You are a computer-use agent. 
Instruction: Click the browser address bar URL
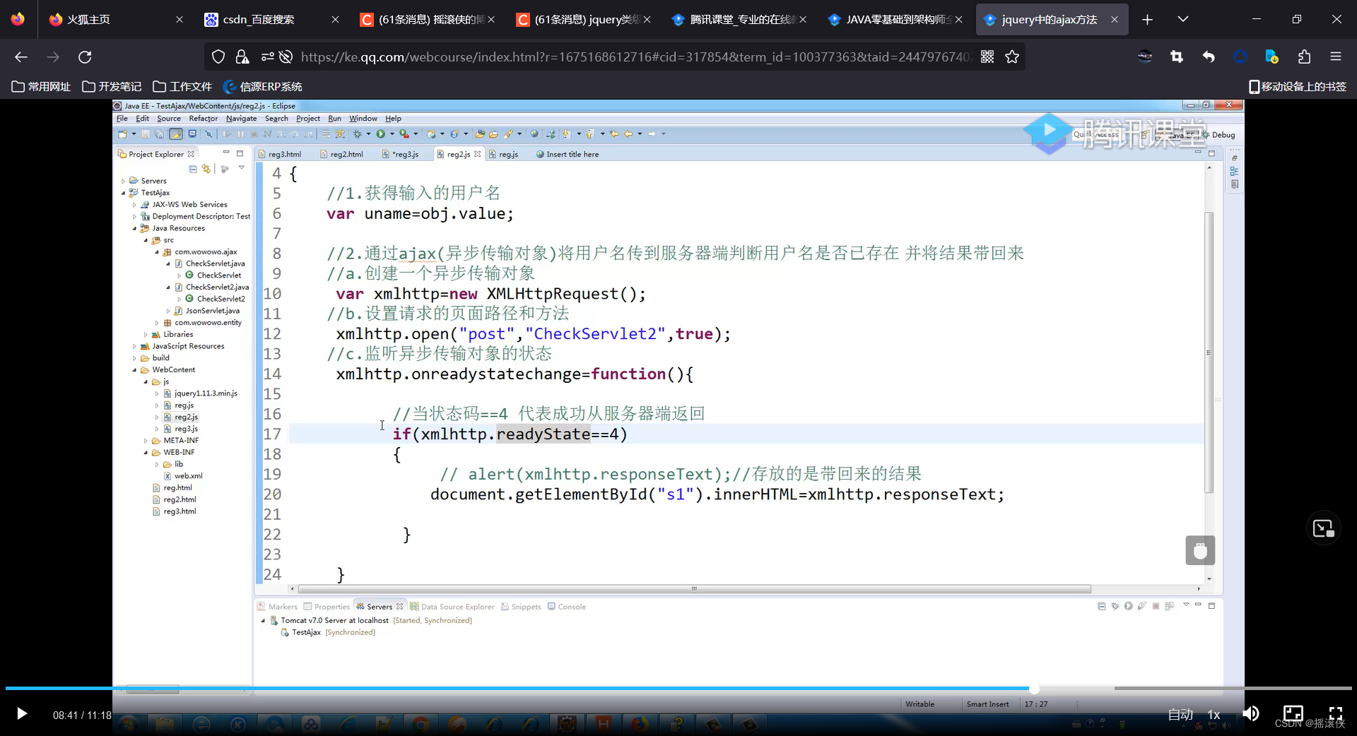[636, 57]
